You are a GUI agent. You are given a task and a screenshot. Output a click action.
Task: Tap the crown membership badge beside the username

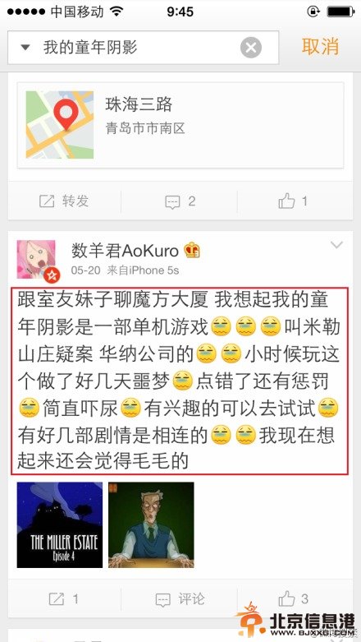(192, 250)
